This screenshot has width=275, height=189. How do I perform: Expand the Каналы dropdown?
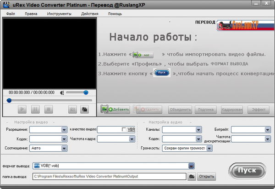tap(198, 130)
